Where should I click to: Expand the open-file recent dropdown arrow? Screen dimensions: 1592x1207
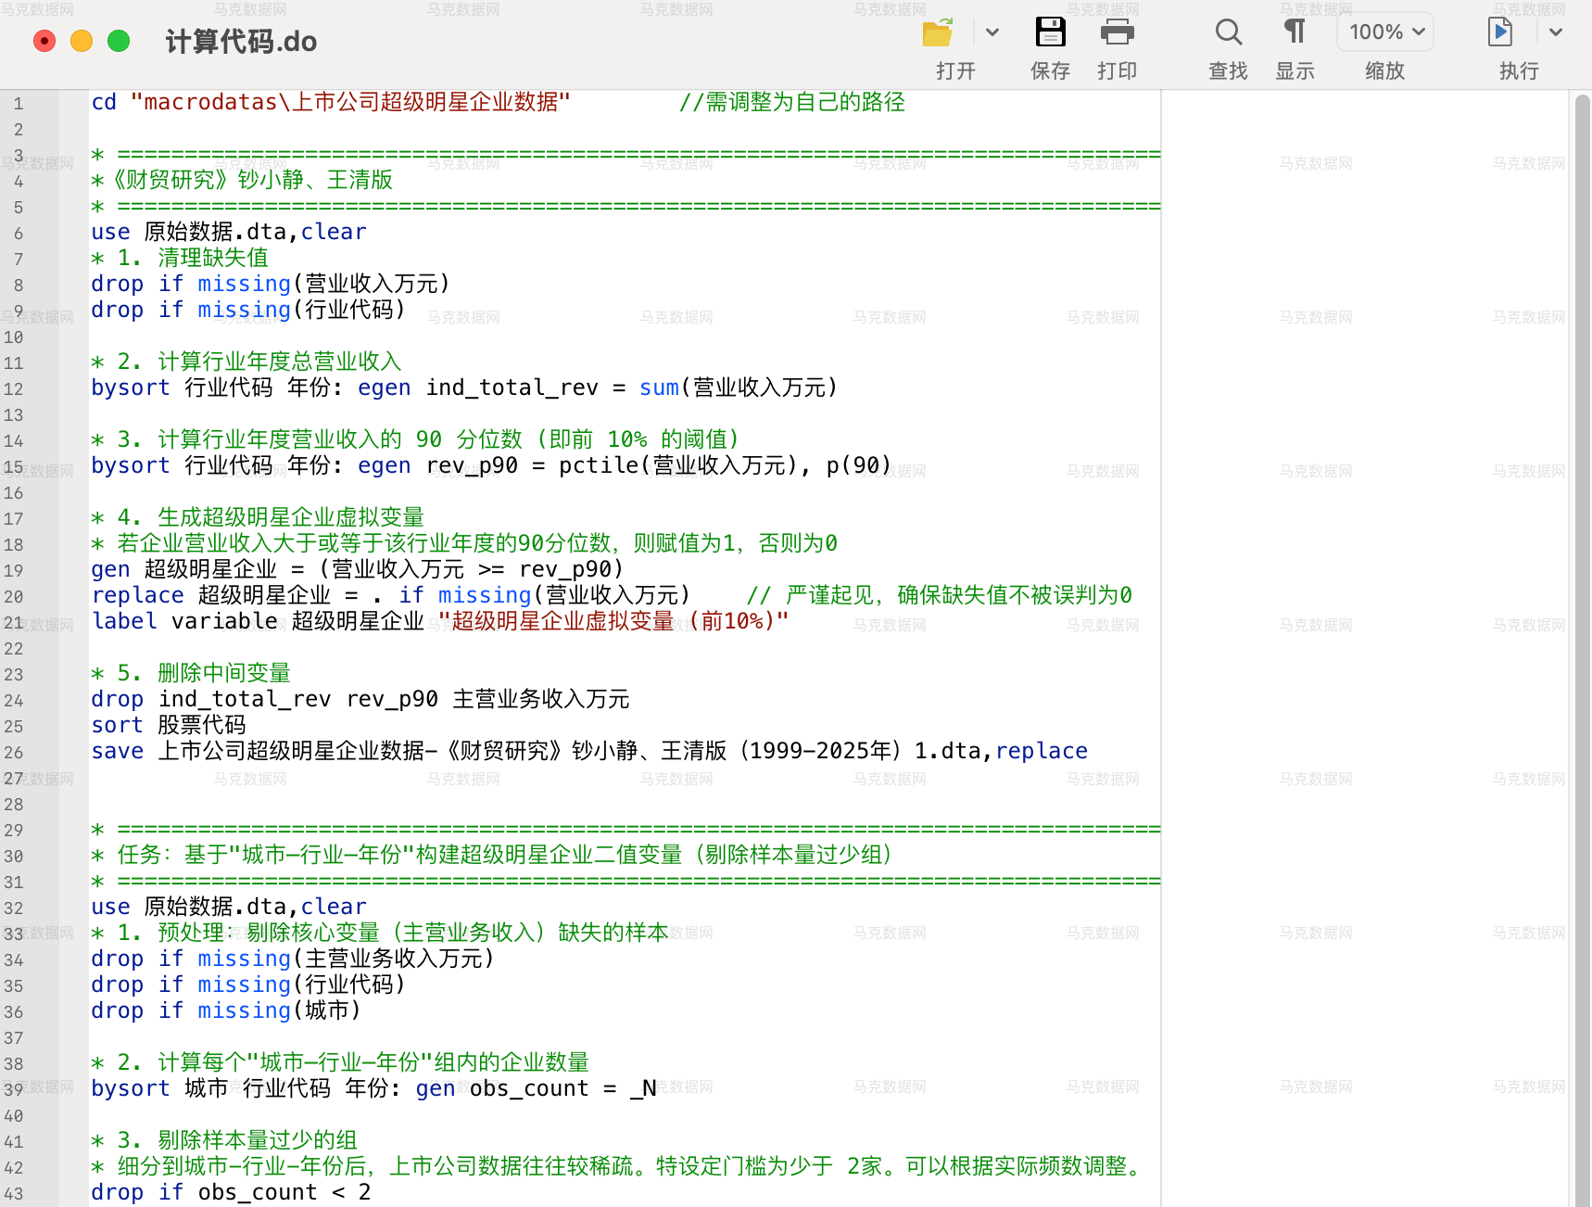[x=992, y=32]
